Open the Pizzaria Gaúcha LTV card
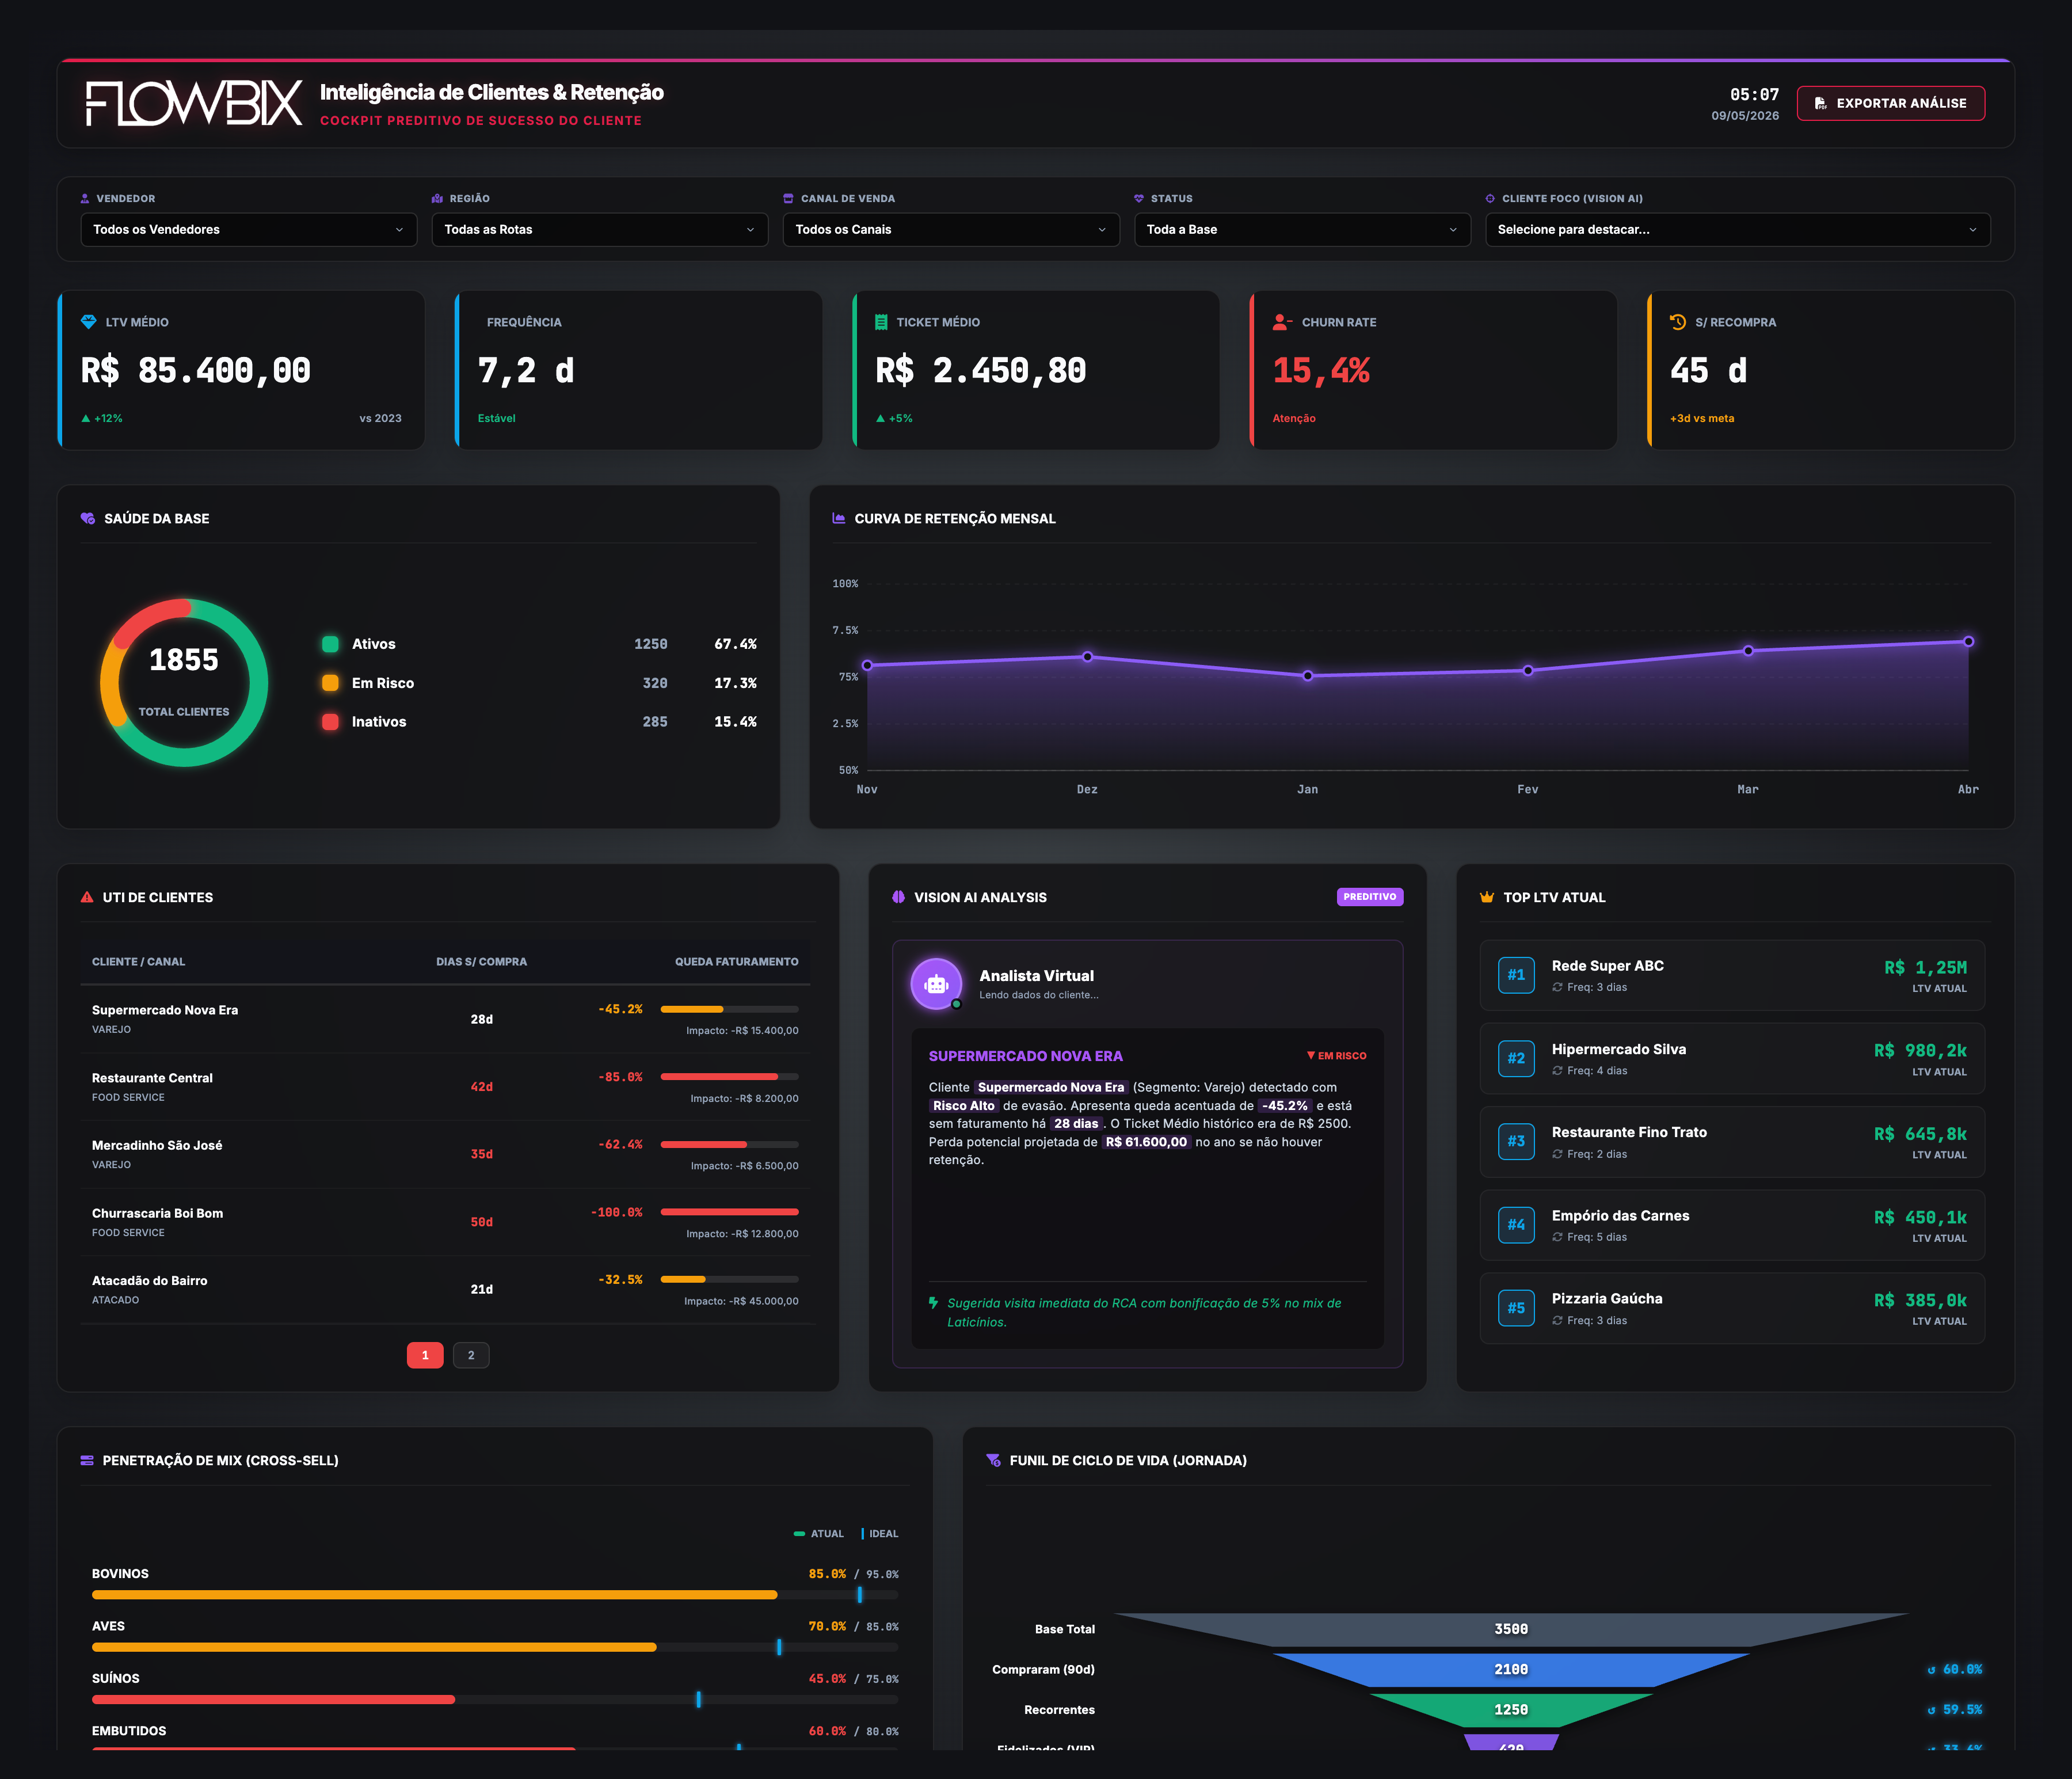 pyautogui.click(x=1732, y=1307)
